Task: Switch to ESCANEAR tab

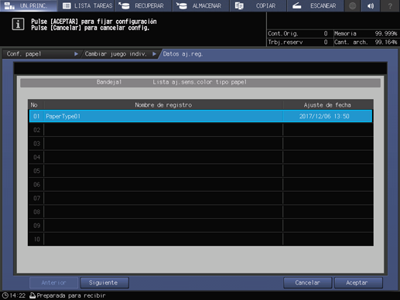Action: click(315, 5)
